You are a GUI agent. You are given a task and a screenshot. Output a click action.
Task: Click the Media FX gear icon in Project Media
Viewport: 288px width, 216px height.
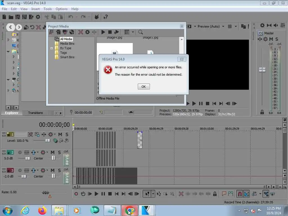point(87,32)
